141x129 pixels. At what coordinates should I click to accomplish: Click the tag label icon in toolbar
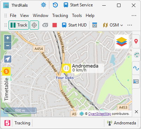[x=45, y=25]
